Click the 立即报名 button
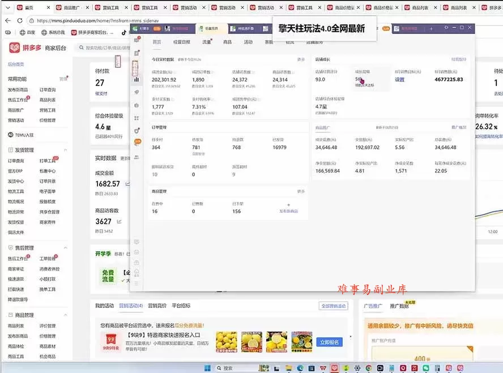The image size is (503, 373). click(x=330, y=342)
